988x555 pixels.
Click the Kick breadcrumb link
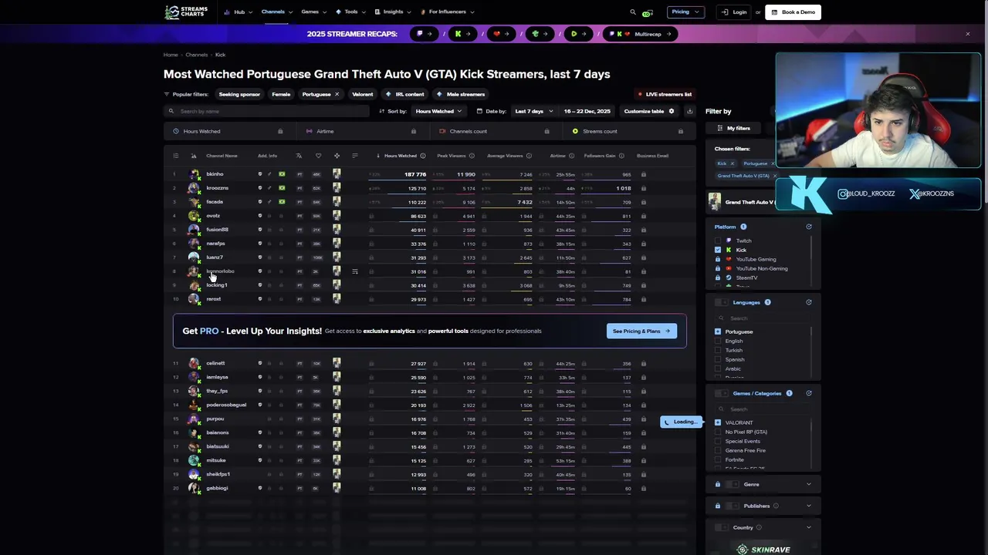[x=220, y=55]
